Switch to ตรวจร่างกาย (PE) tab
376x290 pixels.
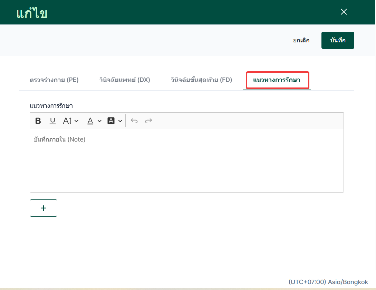[54, 80]
